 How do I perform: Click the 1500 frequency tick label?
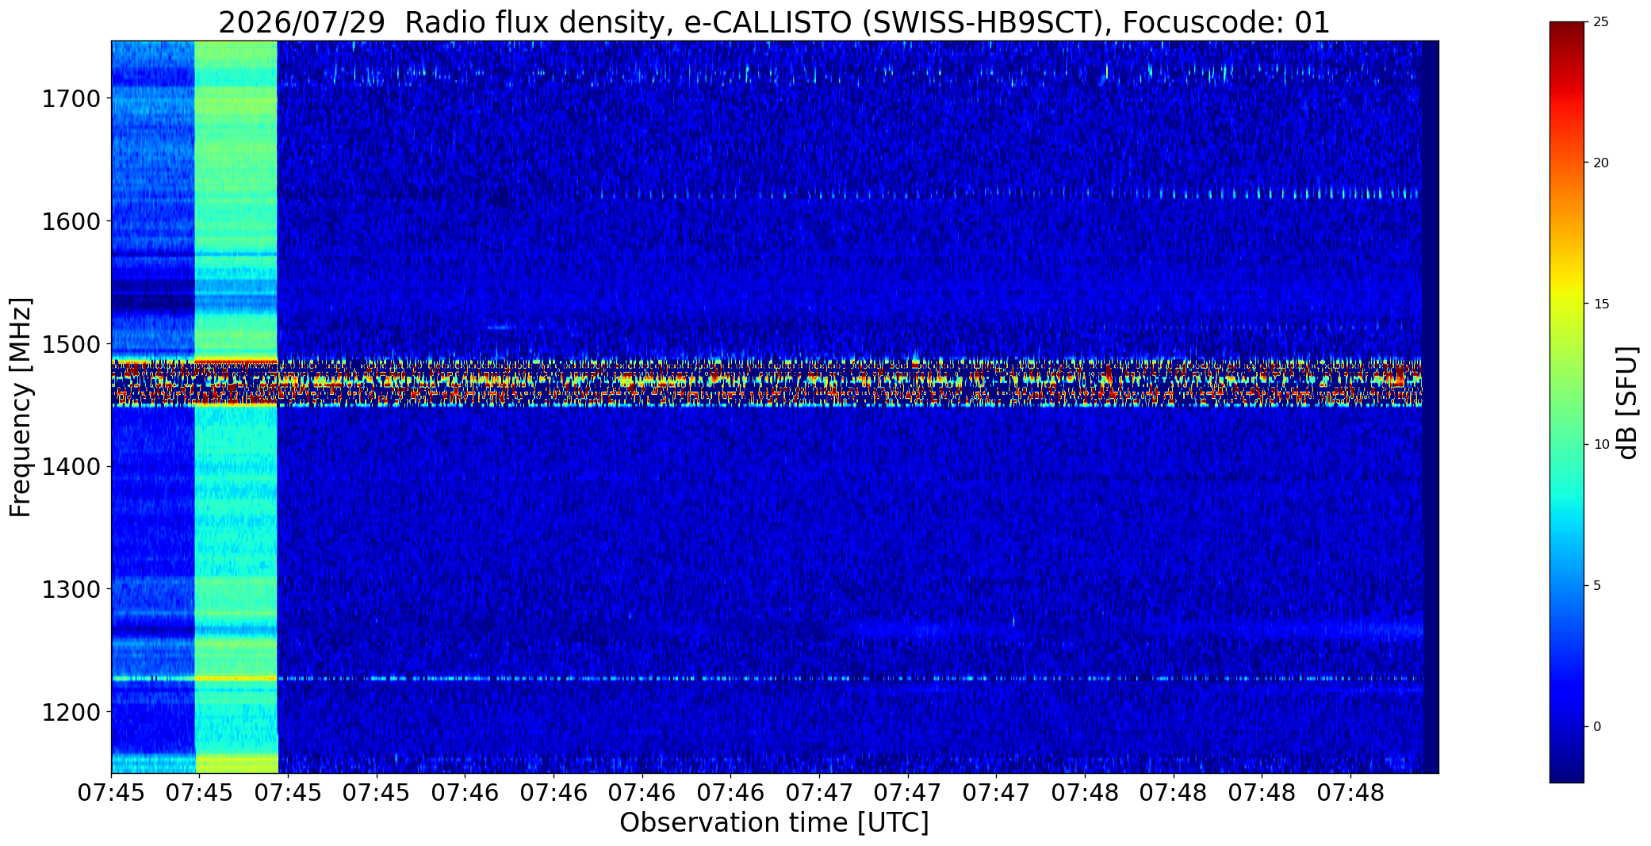tap(71, 344)
